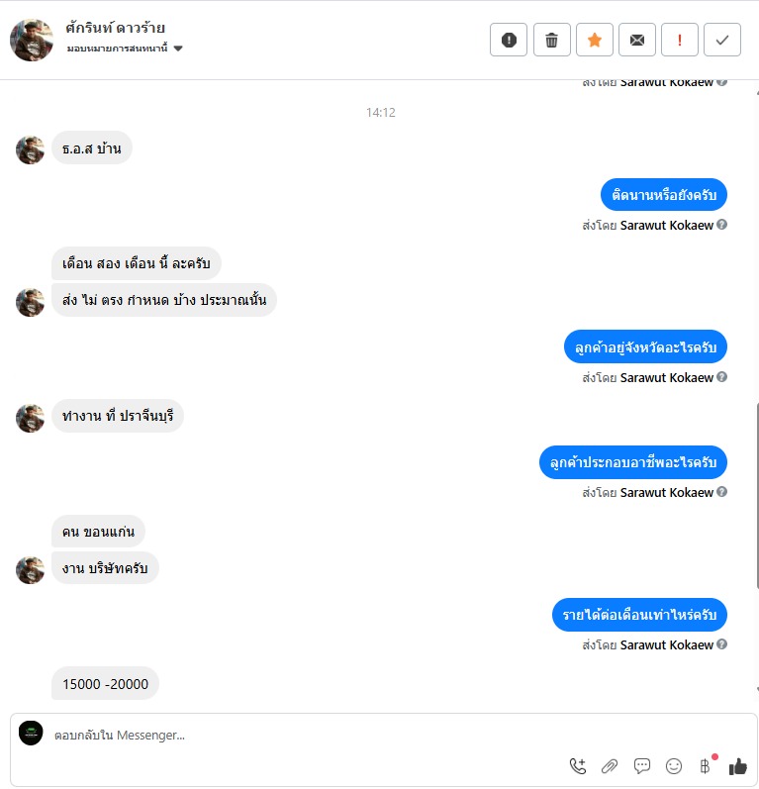Send a thumbs-up like
The width and height of the screenshot is (759, 789).
pos(738,766)
